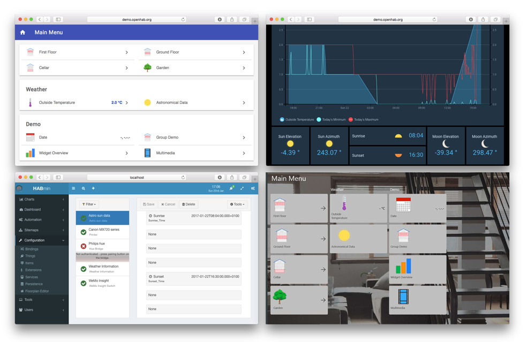
Task: Click the Delete button
Action: 188,204
